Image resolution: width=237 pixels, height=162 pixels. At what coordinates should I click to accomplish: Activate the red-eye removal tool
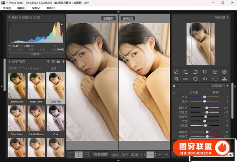click(x=205, y=78)
